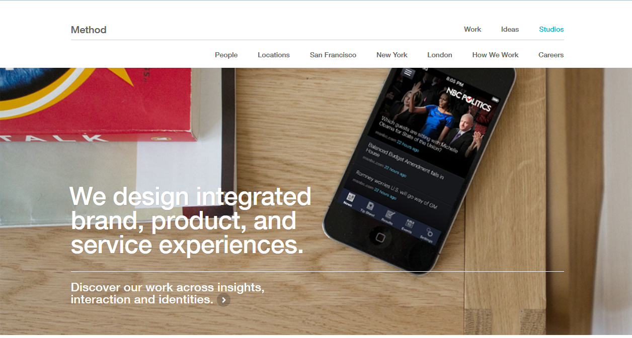This screenshot has height=338, width=632.
Task: Visit the London studio page
Action: point(440,55)
